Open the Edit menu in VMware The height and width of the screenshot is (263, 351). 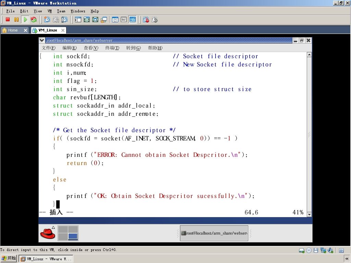coord(24,11)
